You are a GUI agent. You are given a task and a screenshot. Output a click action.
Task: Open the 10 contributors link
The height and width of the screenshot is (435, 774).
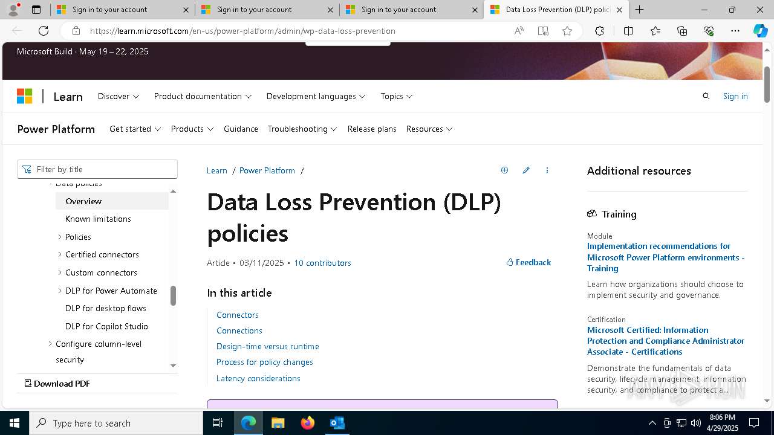(x=322, y=263)
